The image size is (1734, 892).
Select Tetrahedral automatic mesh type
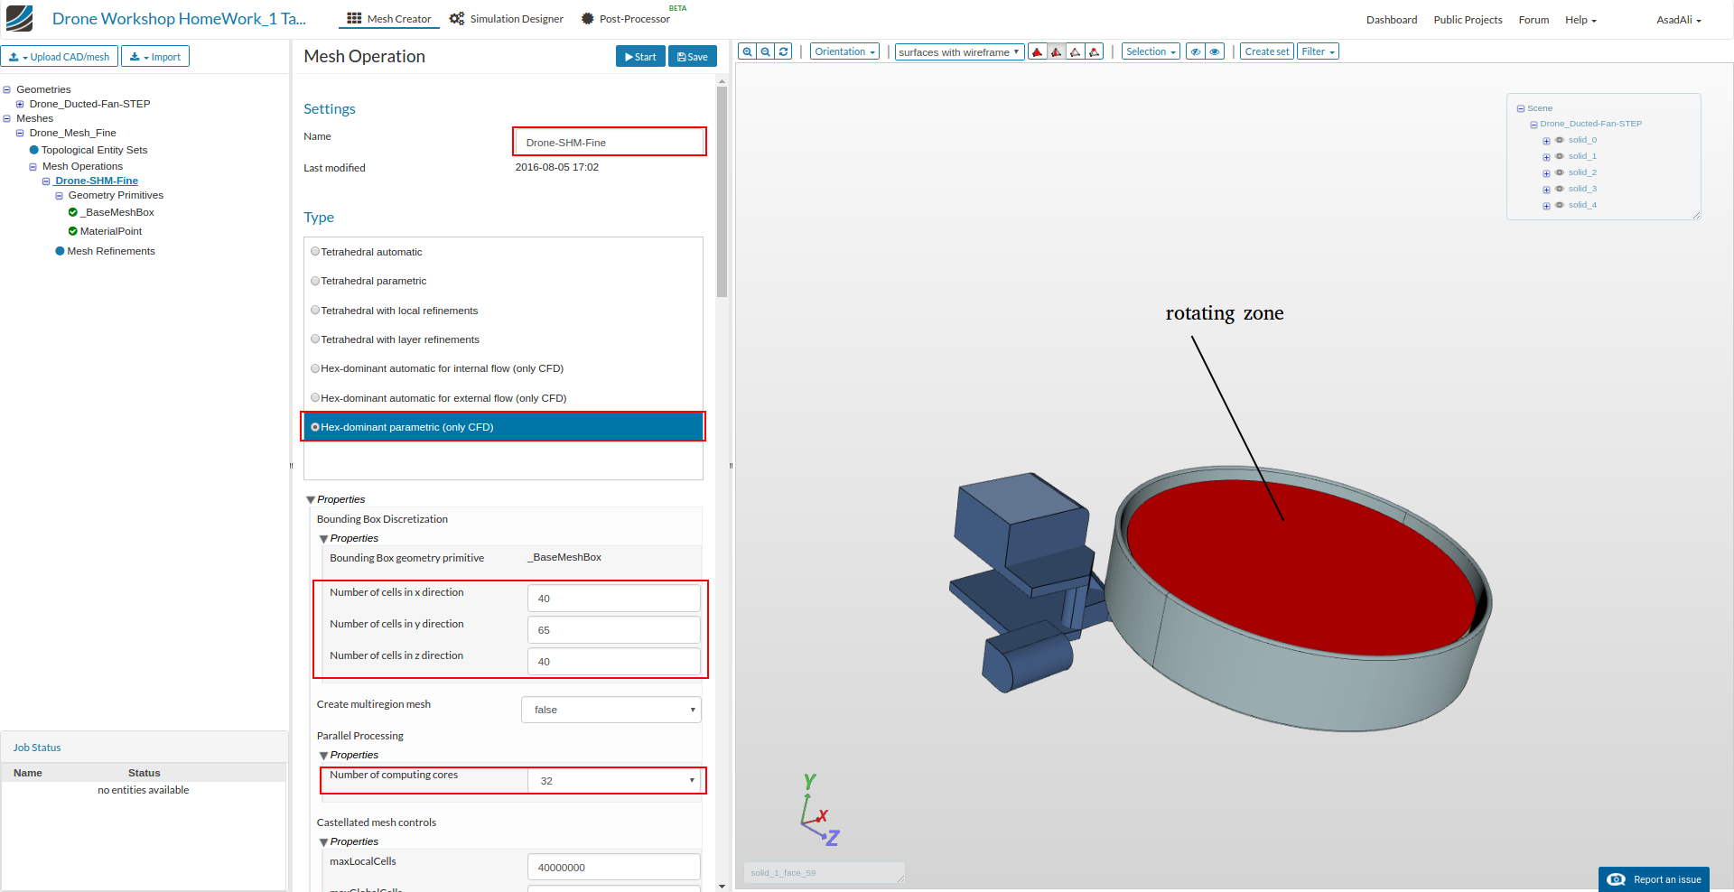[x=315, y=252]
